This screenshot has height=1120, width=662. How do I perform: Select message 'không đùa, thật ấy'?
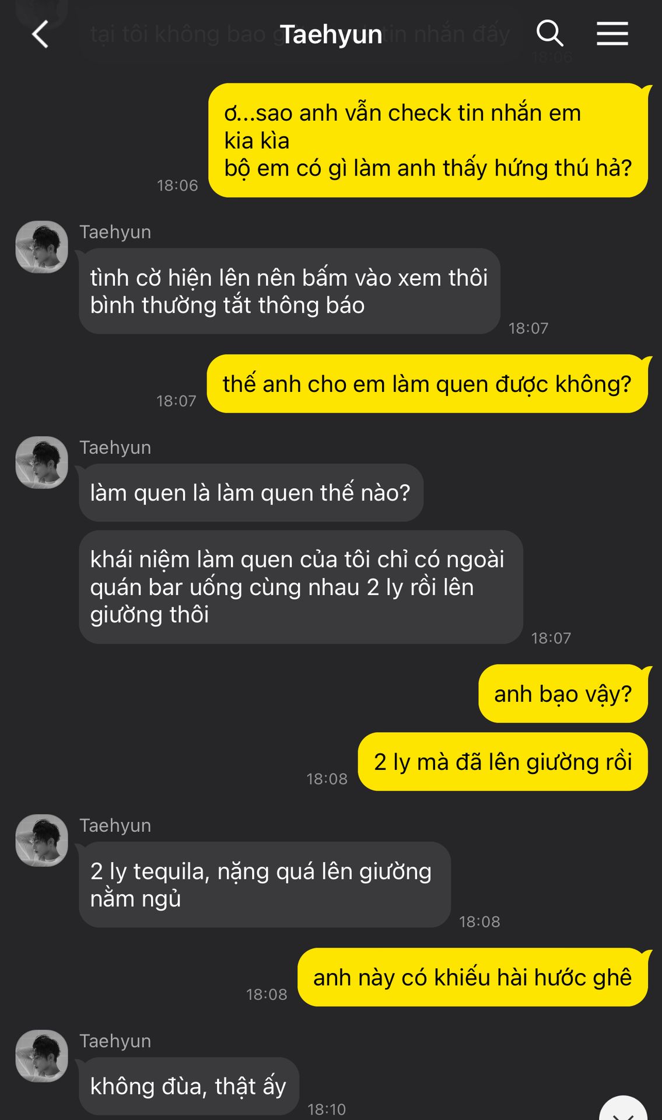[189, 1086]
